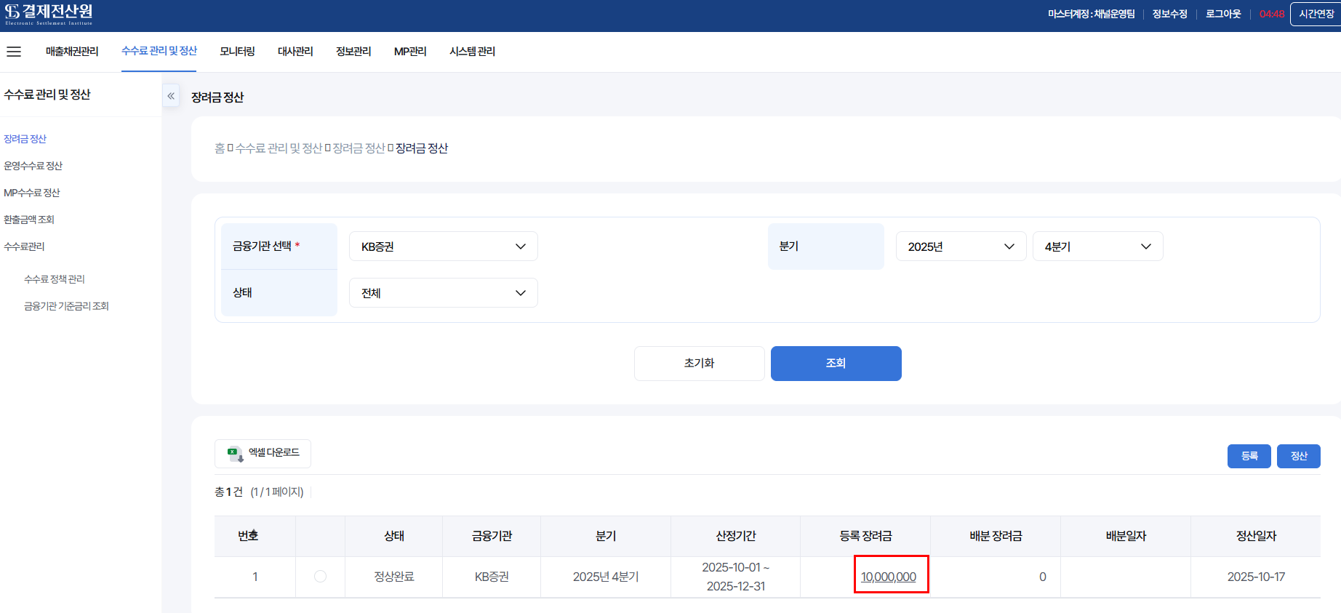Select 환출금액 조회 in the sidebar

click(x=29, y=220)
